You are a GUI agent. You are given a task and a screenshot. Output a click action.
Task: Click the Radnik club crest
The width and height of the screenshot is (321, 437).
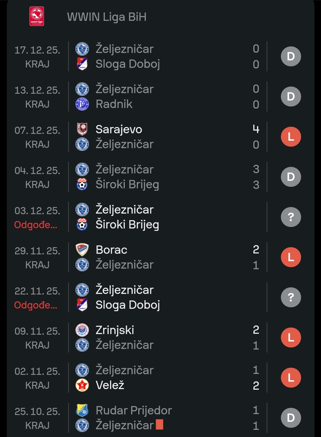82,104
